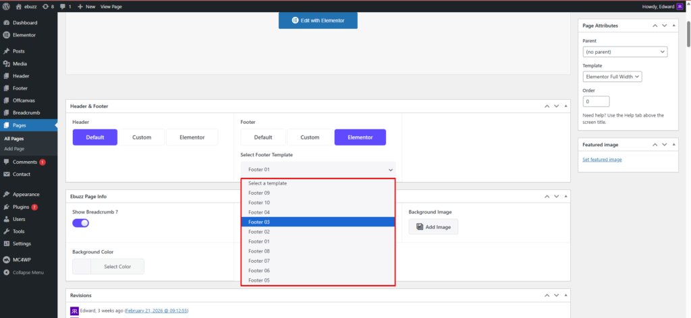Select Footer 03 in the dropdown list
Image resolution: width=691 pixels, height=318 pixels.
317,222
